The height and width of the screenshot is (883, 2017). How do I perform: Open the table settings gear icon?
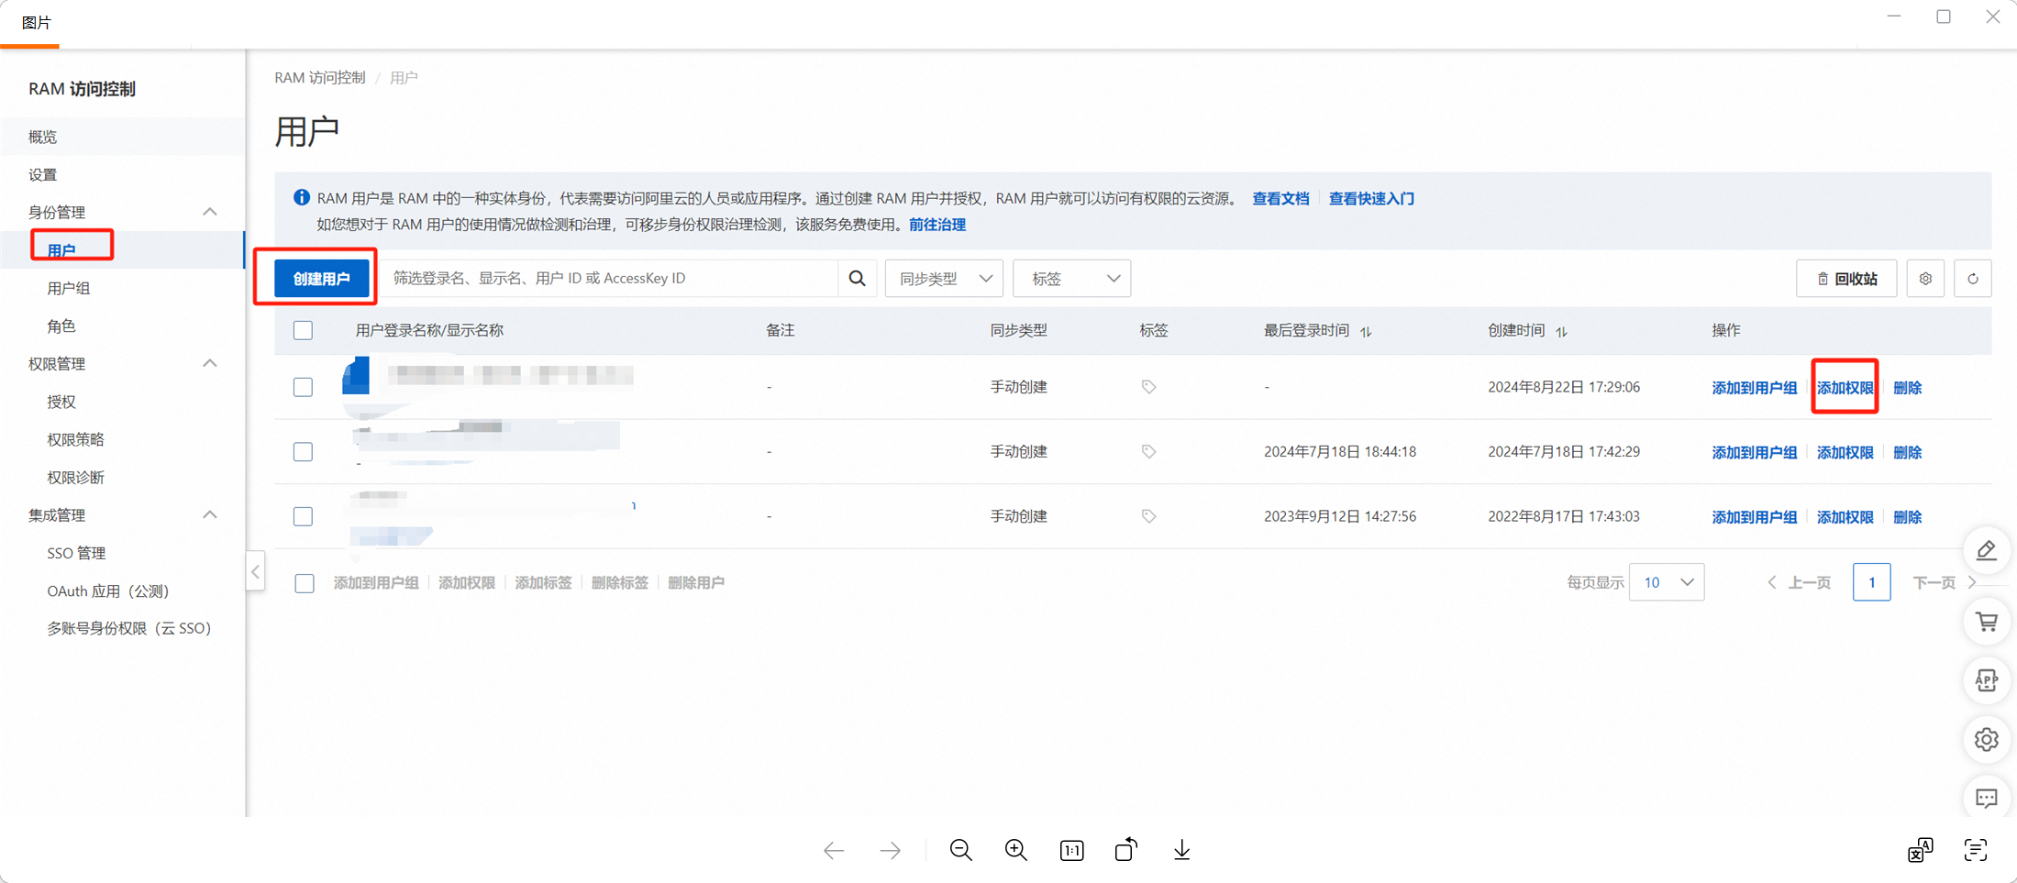click(x=1925, y=279)
